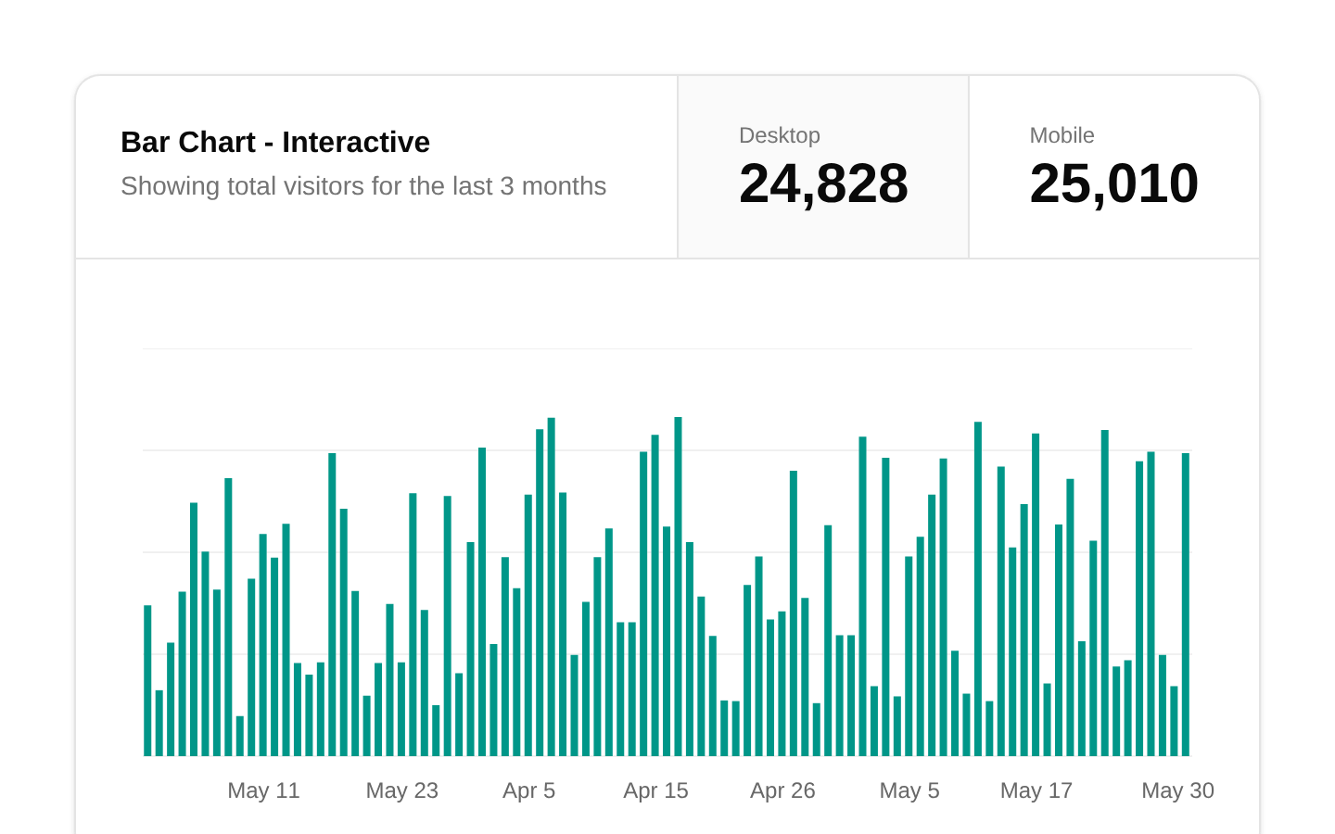
Task: Click the "Showing total visitors for the last 3 months" subtitle
Action: point(363,186)
